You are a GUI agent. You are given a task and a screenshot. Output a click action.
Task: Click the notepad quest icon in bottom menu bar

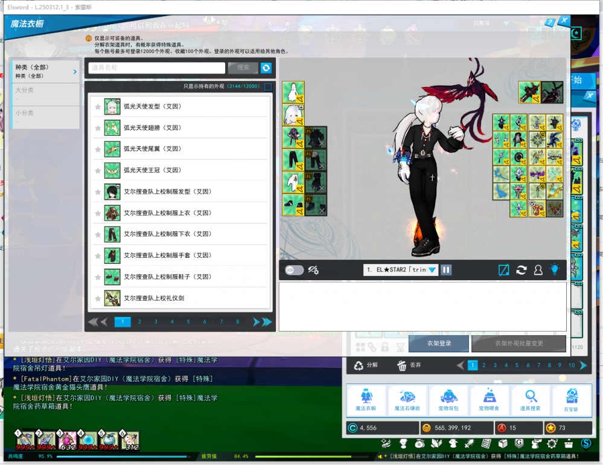pos(486,444)
